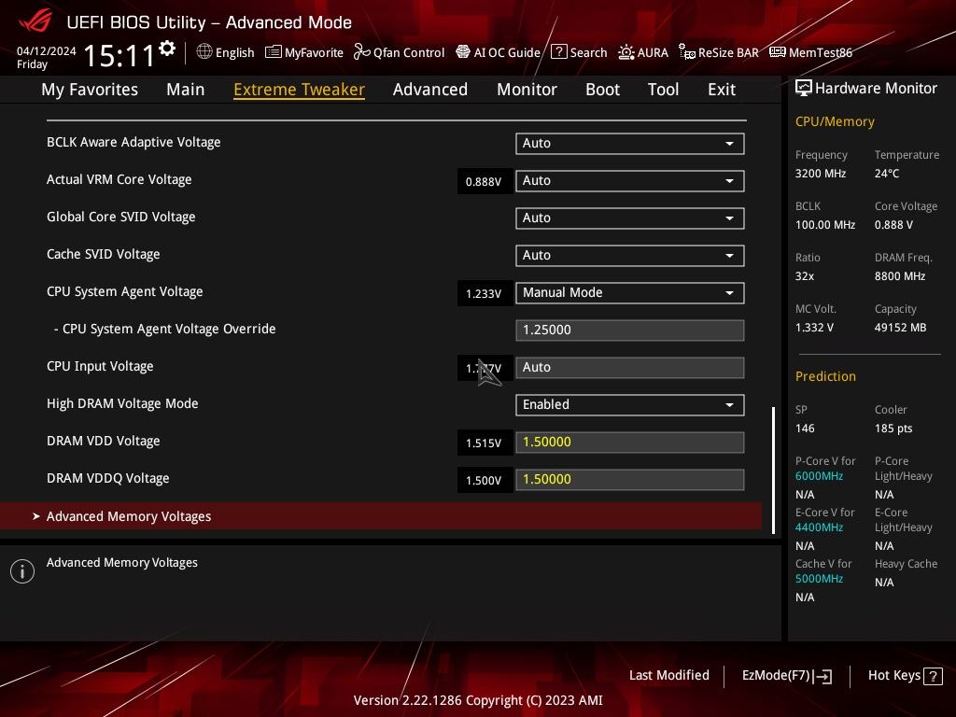
Task: Click the 04/12/2024 date
Action: (x=47, y=51)
